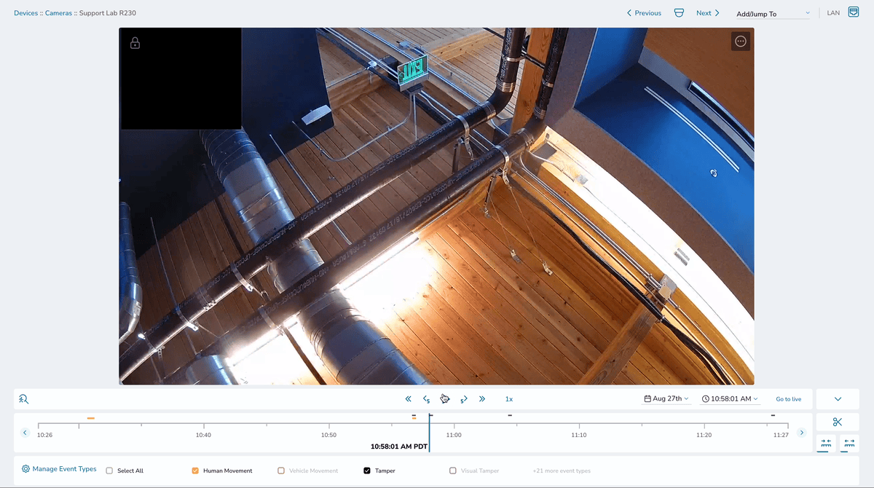The height and width of the screenshot is (488, 874).
Task: Click the Support Lab R230 breadcrumb text
Action: (x=109, y=13)
